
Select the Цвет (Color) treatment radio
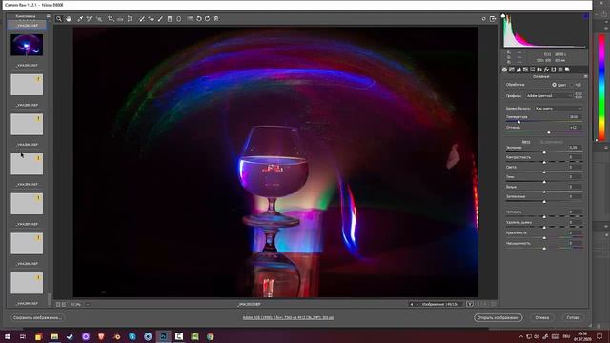point(554,85)
